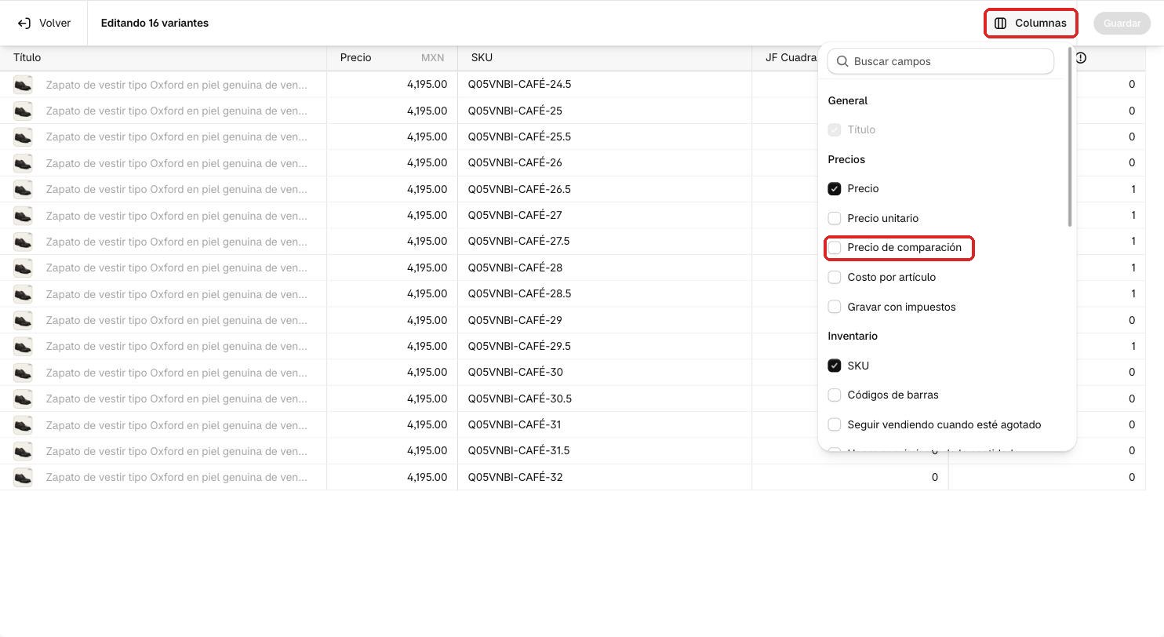Enable the Costo por artículo checkbox
Image resolution: width=1164 pixels, height=637 pixels.
[x=835, y=277]
